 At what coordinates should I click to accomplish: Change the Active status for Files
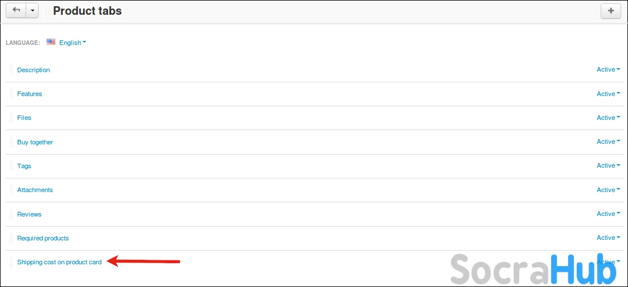coord(608,118)
